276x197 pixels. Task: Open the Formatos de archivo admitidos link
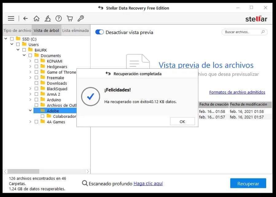[237, 92]
